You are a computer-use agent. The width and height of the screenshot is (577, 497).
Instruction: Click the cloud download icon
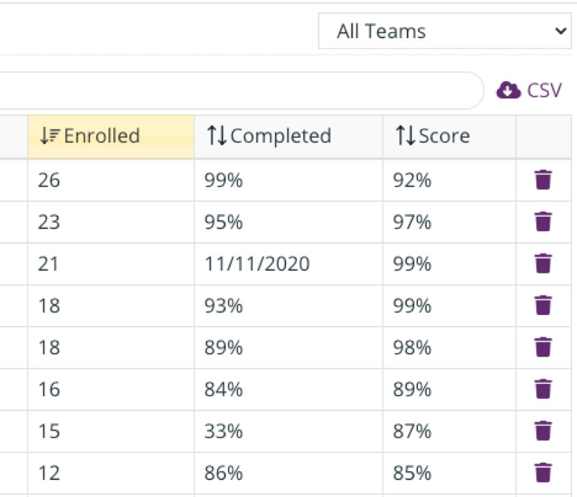coord(508,91)
